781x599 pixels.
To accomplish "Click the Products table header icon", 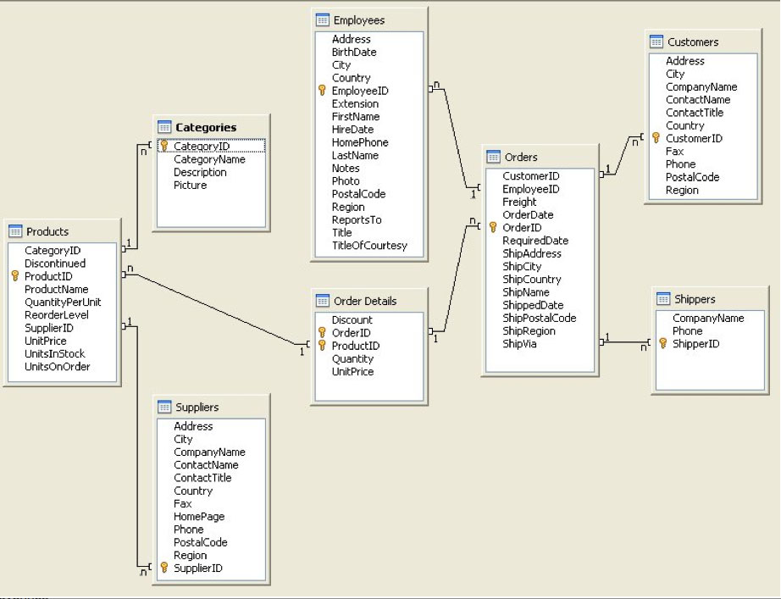I will [x=15, y=231].
